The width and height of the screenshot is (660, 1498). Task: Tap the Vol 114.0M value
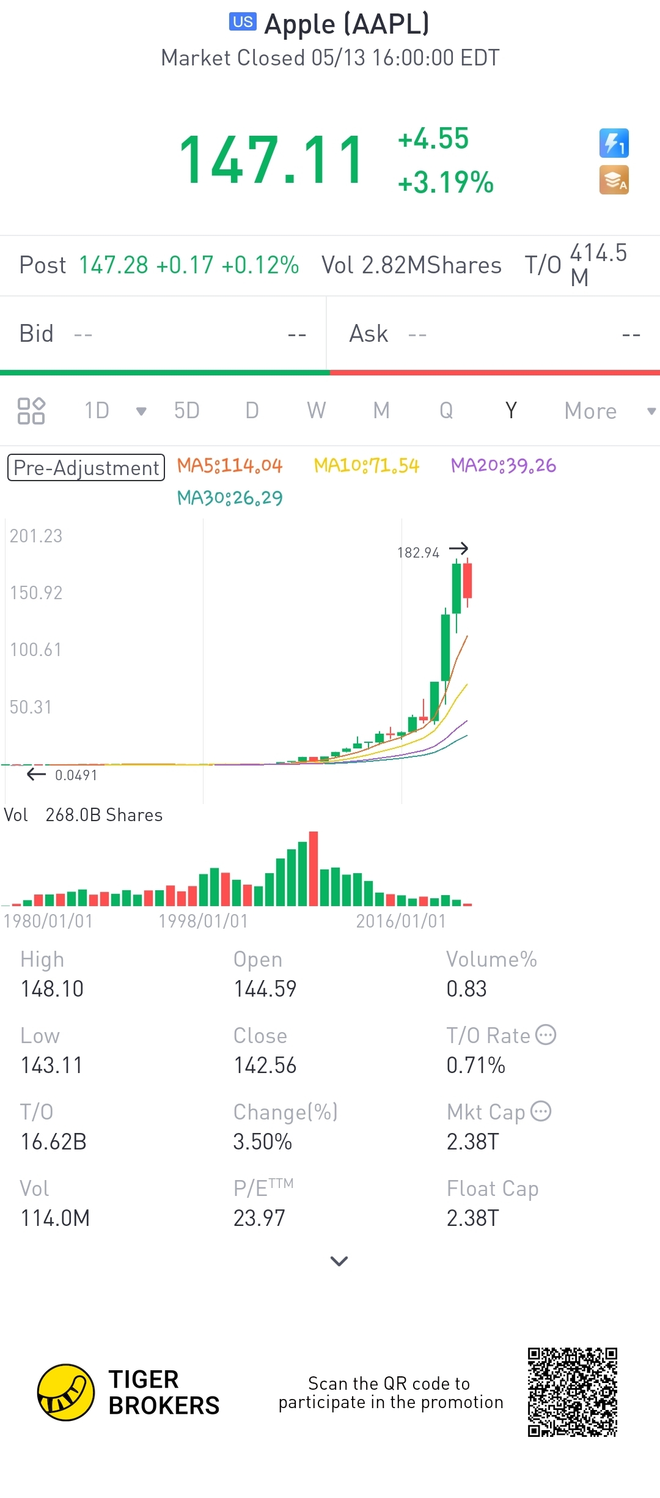(x=55, y=1218)
